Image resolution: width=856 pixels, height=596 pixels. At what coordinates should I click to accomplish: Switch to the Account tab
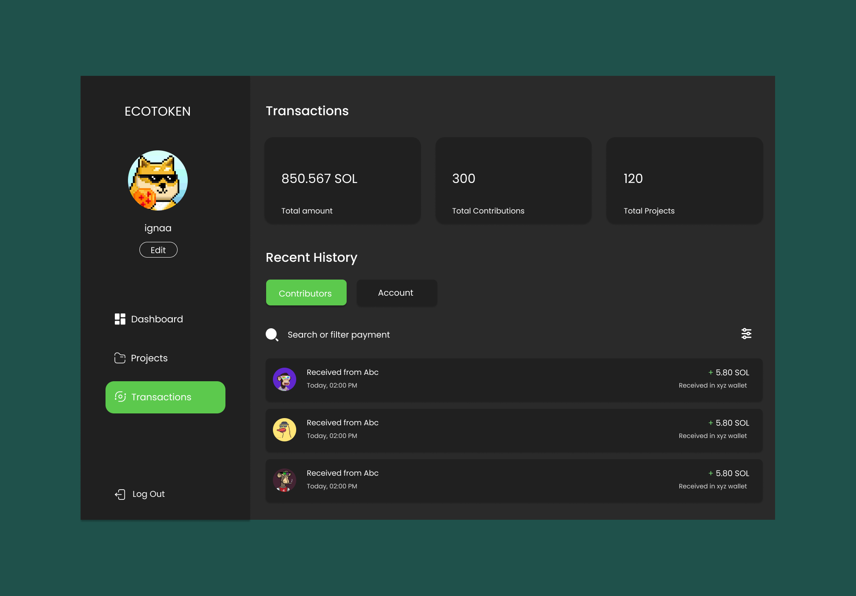(397, 293)
